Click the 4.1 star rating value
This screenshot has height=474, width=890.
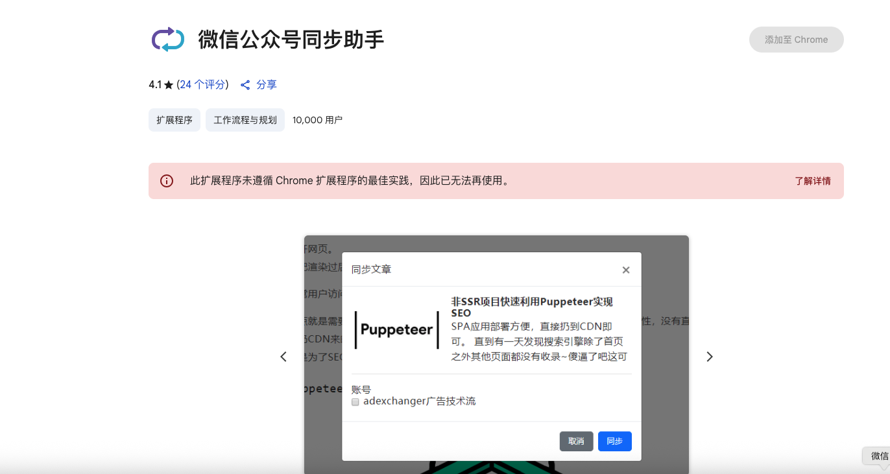(x=155, y=84)
